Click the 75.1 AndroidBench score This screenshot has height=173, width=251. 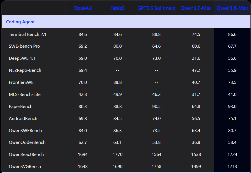point(232,119)
